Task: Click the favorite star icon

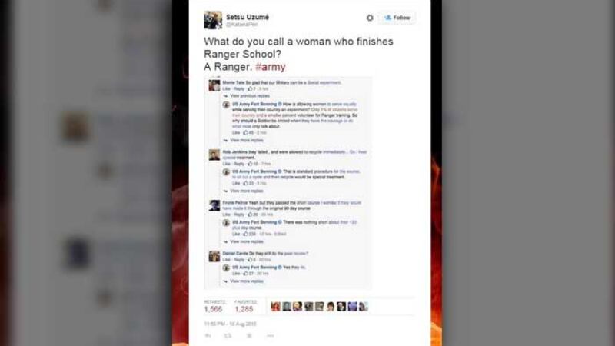Action: pyautogui.click(x=249, y=336)
